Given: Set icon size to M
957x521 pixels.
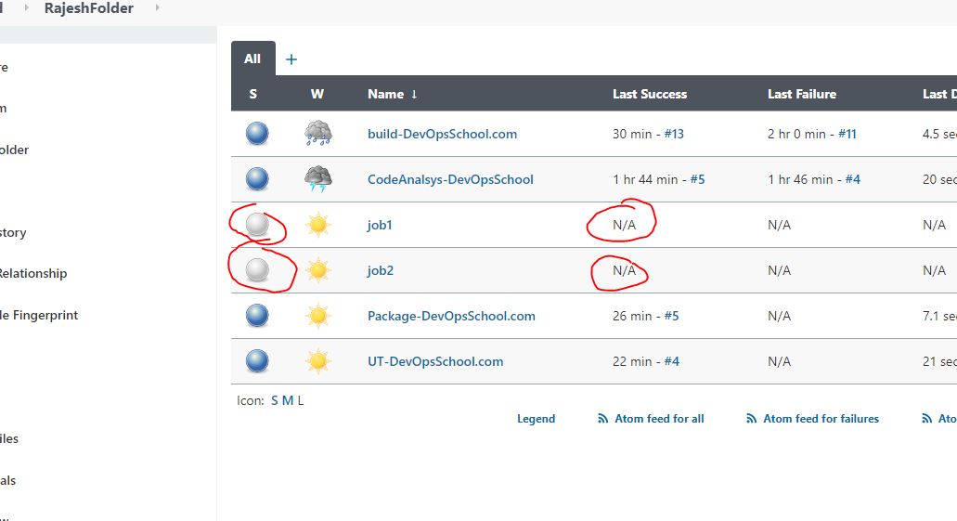Looking at the screenshot, I should (288, 400).
